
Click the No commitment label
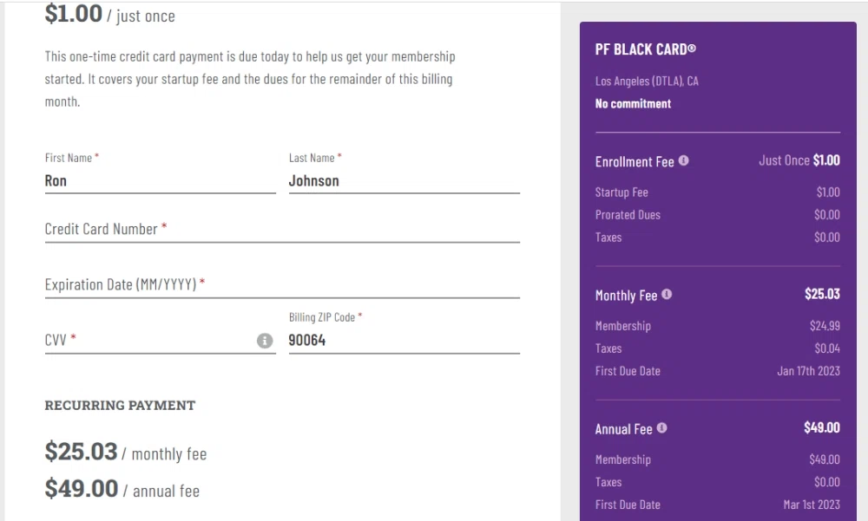pyautogui.click(x=632, y=103)
